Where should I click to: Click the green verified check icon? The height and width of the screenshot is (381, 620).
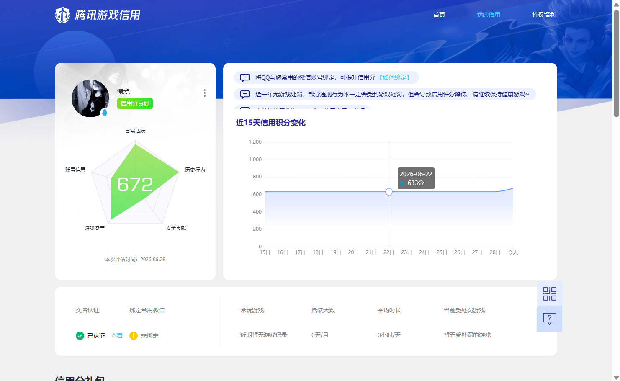pos(80,336)
